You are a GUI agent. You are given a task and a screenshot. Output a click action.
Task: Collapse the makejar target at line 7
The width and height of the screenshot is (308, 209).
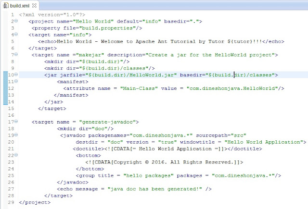tap(16, 54)
